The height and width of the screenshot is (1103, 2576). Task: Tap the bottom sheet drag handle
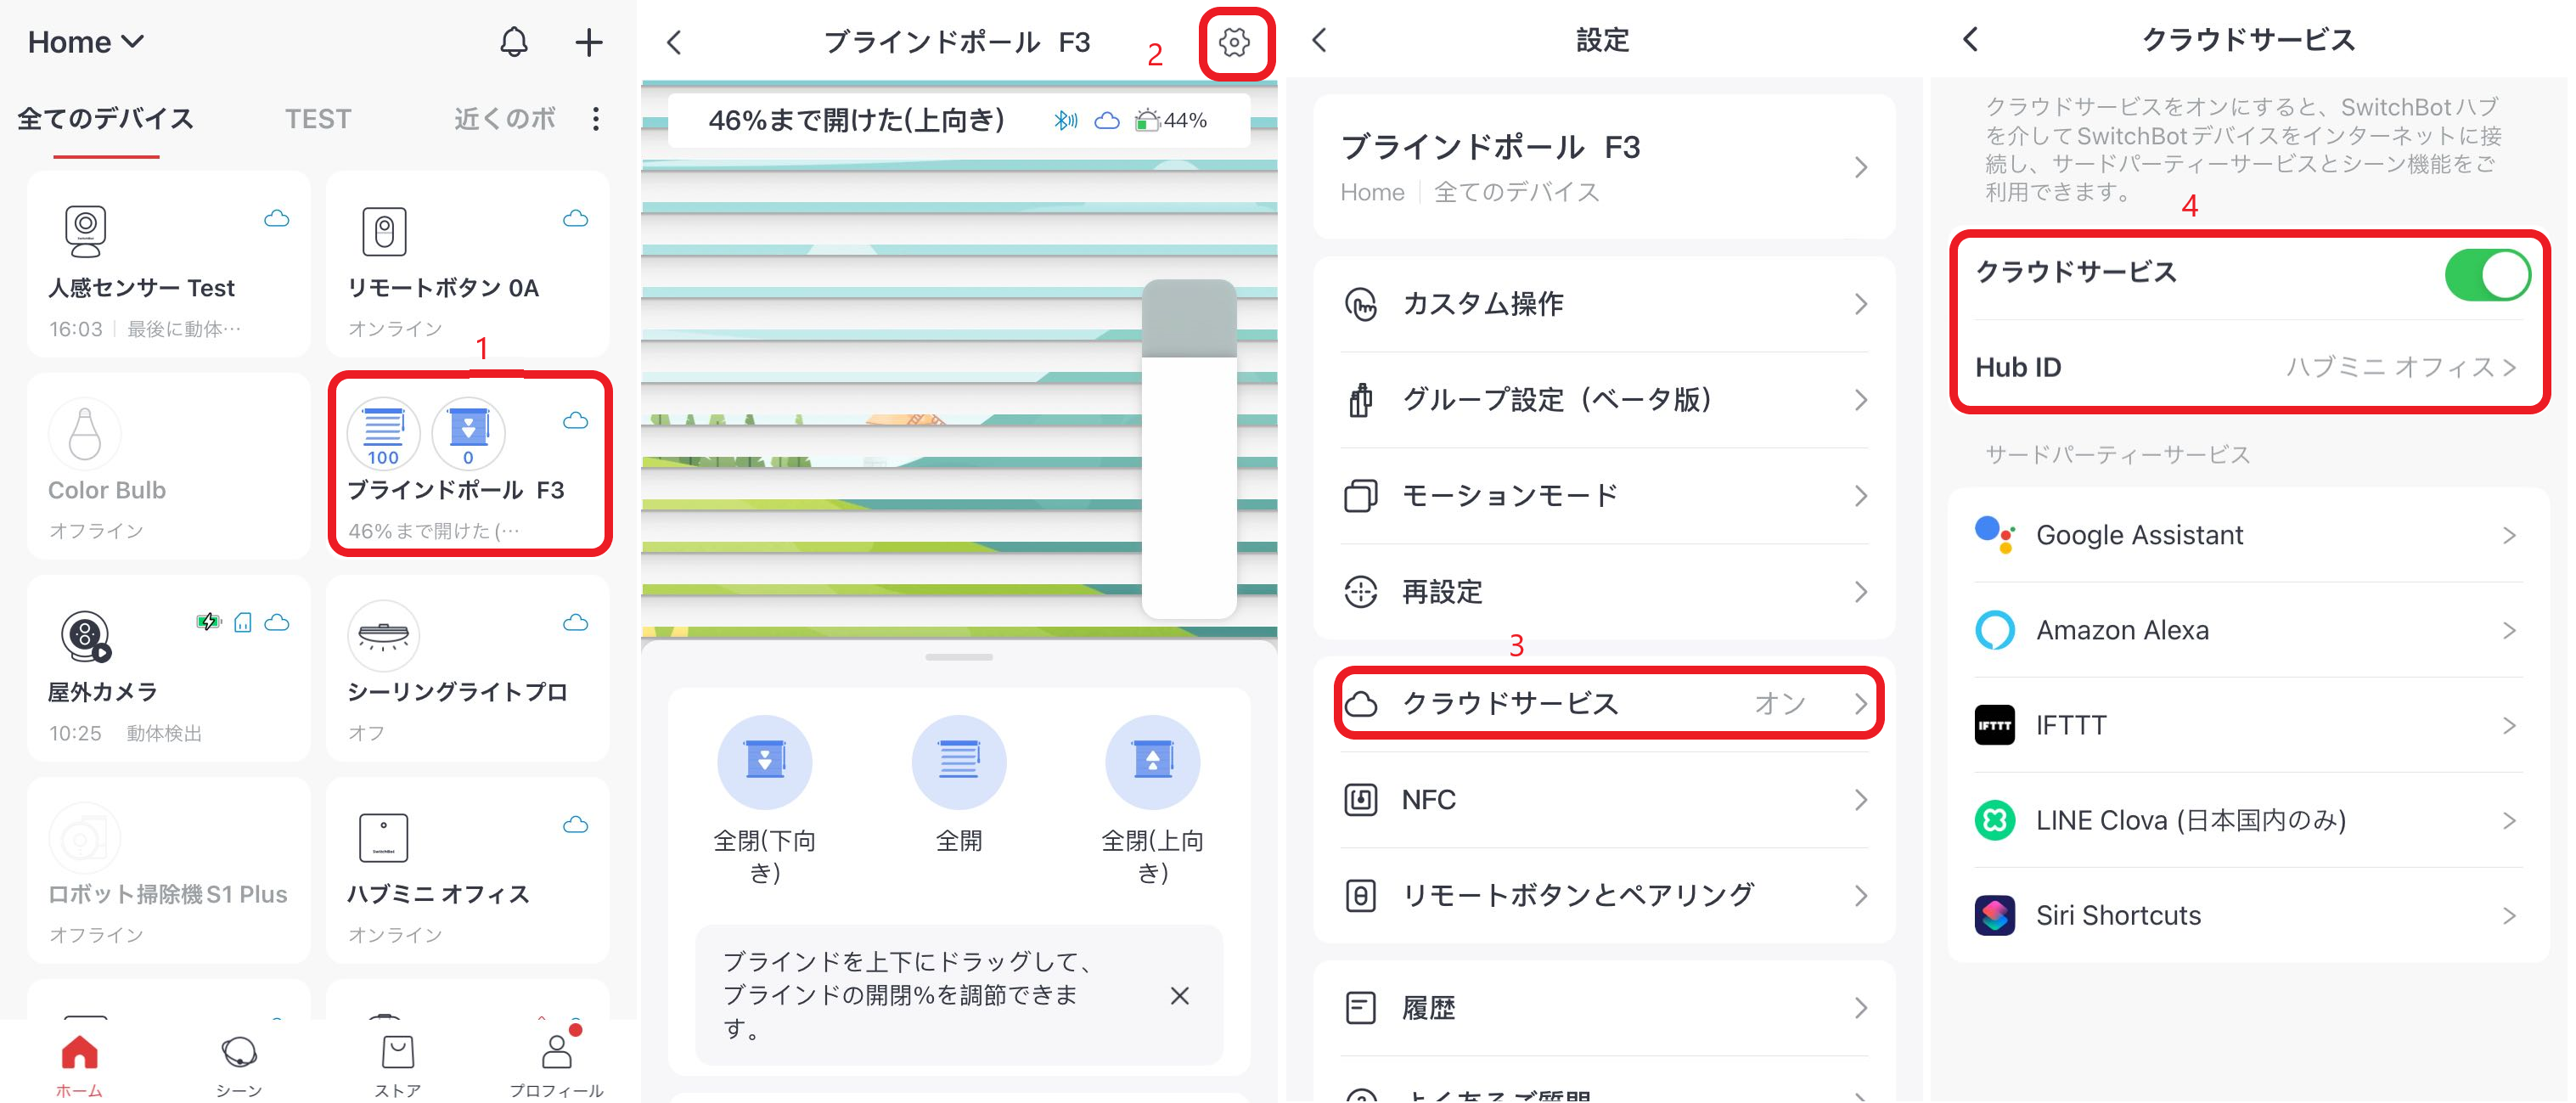[958, 657]
